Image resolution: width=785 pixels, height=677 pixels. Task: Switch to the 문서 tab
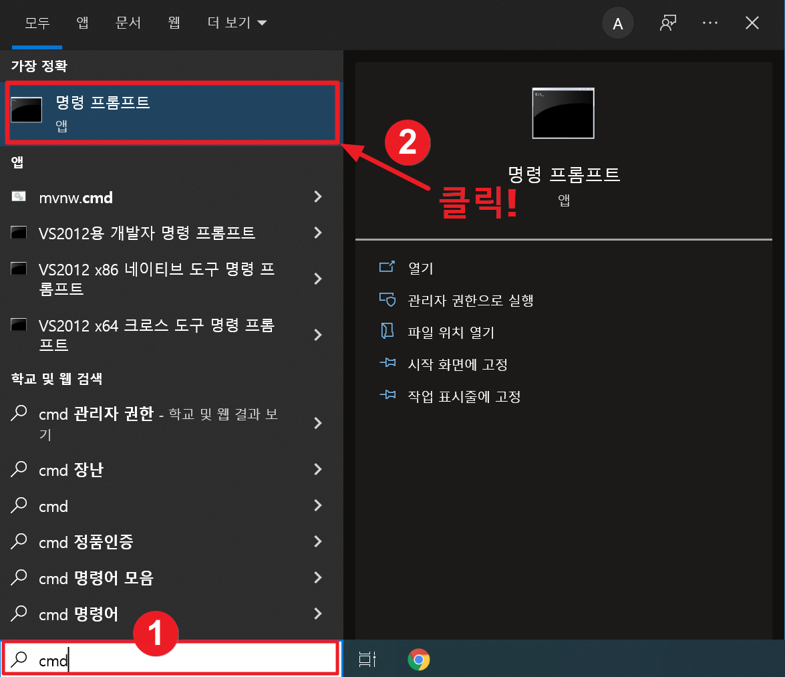click(x=128, y=22)
